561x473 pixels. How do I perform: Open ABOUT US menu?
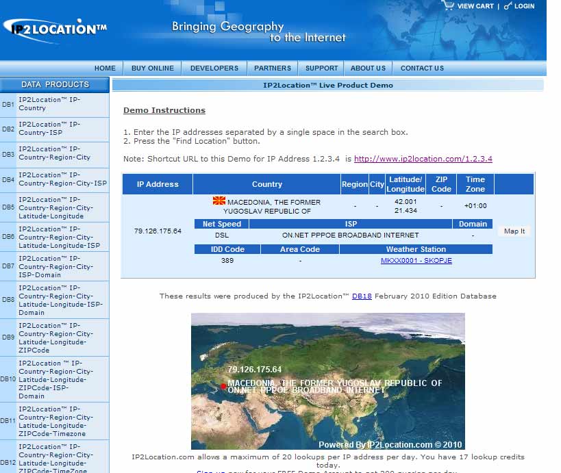pos(368,68)
